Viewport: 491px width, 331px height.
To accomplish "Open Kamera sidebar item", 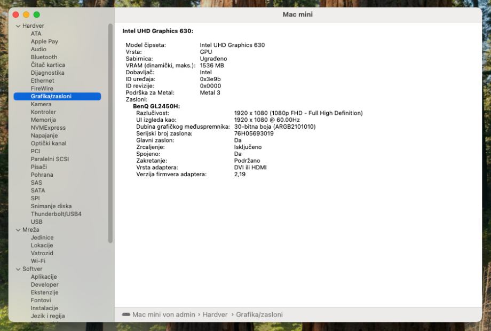I will [x=41, y=104].
